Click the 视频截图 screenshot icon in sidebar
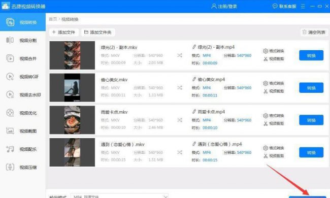This screenshot has width=330, height=198. point(10,131)
